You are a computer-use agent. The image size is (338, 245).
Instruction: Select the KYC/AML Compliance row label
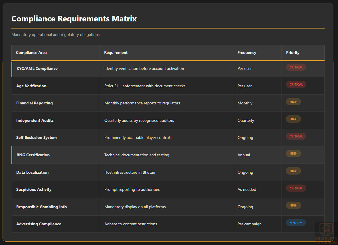tap(37, 68)
